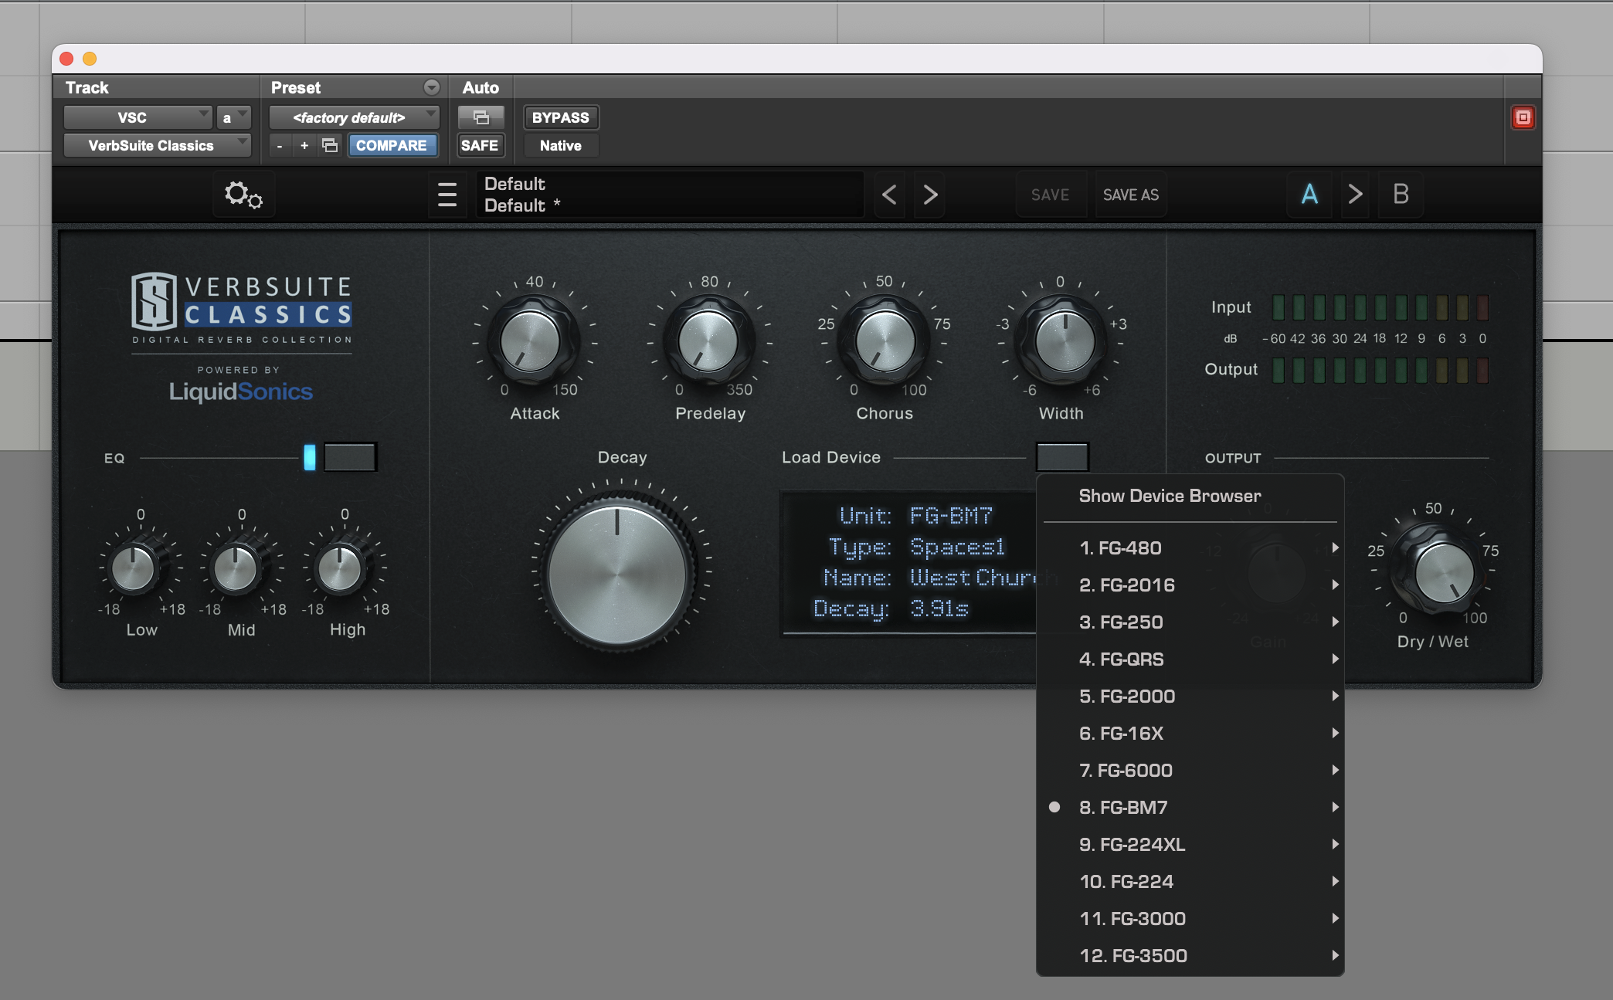This screenshot has height=1000, width=1613.
Task: Expand the 4. FG-QRS submenu
Action: (x=1190, y=659)
